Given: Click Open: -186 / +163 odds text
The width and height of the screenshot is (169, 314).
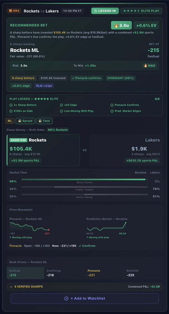Looking at the screenshot, I should coord(37,246).
